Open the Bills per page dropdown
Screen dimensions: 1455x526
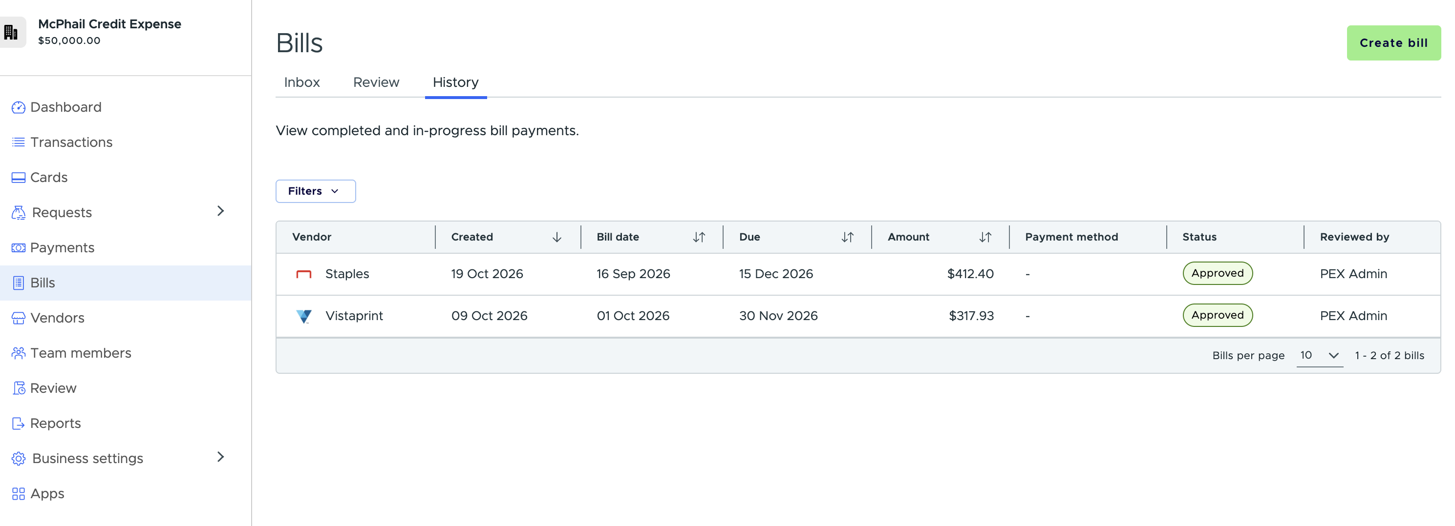coord(1320,356)
